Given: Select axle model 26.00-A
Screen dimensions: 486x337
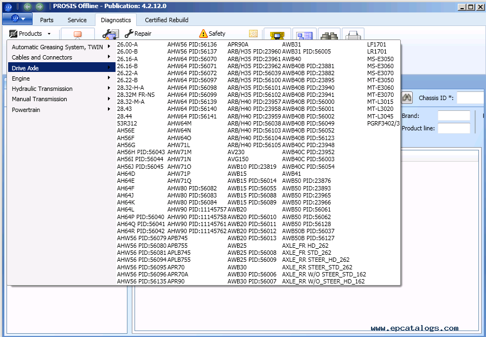Looking at the screenshot, I should 127,44.
